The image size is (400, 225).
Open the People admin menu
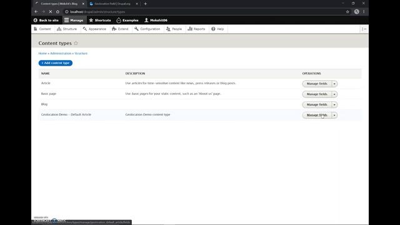tap(174, 29)
